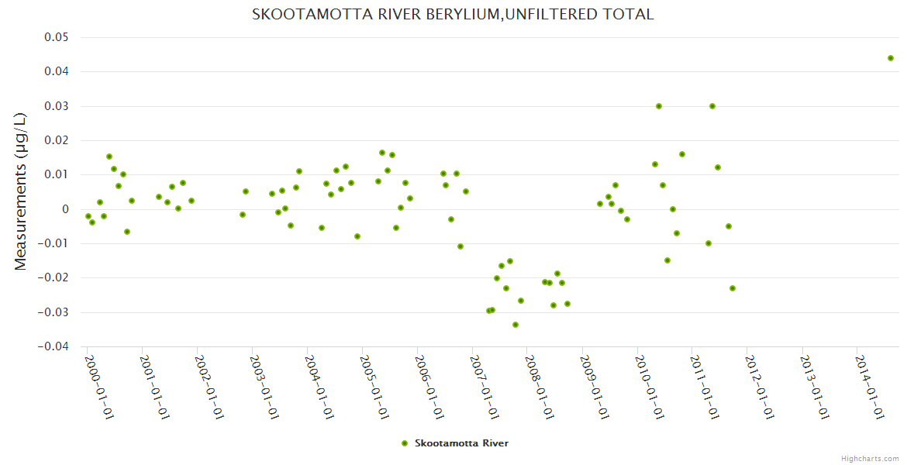Click the 2000-01-01 x-axis label
Image resolution: width=907 pixels, height=465 pixels.
(x=99, y=387)
